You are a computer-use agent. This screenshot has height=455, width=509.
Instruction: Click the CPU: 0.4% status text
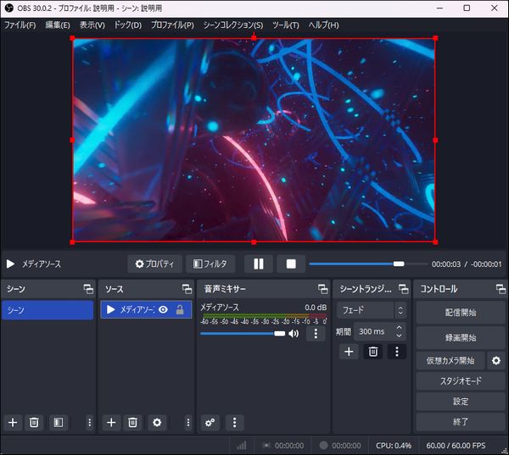pos(394,446)
